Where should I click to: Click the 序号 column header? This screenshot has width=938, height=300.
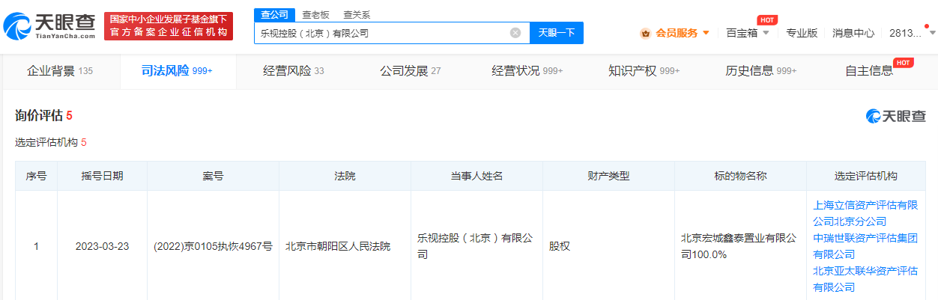tap(36, 176)
